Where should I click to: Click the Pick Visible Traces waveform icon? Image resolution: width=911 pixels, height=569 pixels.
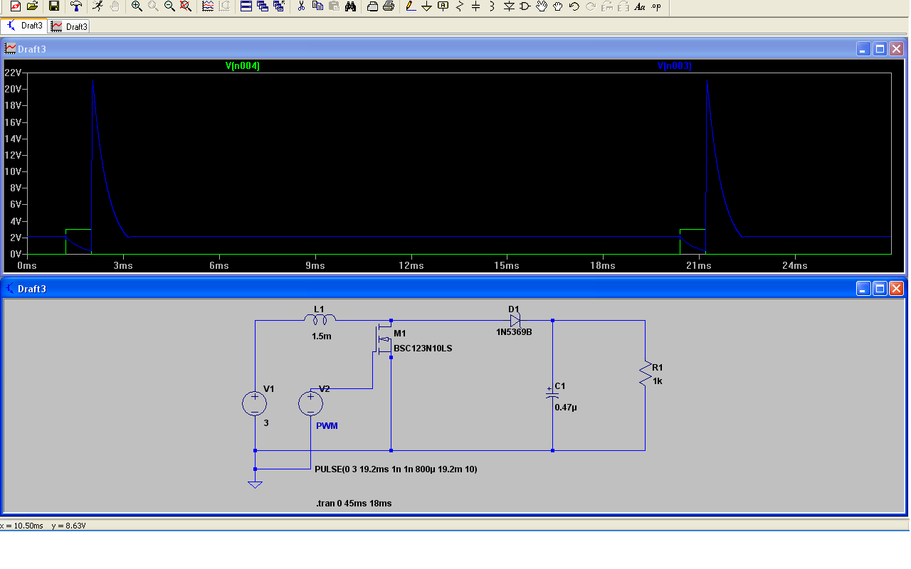[x=208, y=6]
